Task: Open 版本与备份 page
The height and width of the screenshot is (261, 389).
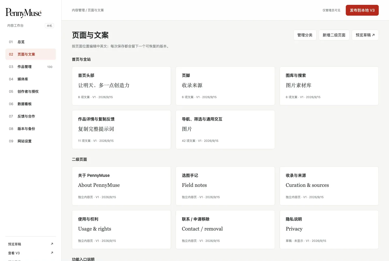Action: point(31,129)
